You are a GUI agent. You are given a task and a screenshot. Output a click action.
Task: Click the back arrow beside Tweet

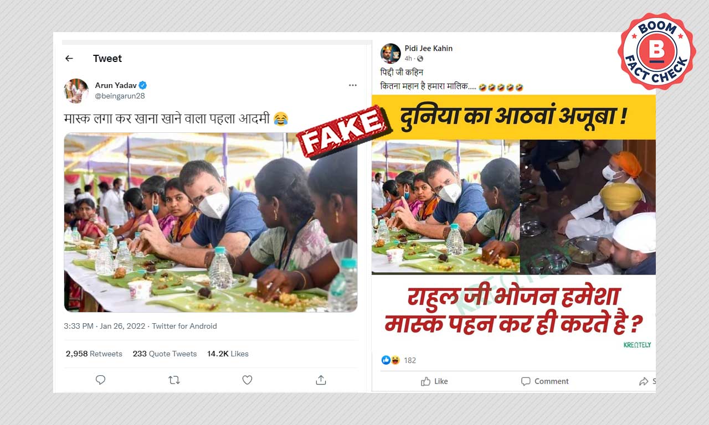(x=69, y=58)
